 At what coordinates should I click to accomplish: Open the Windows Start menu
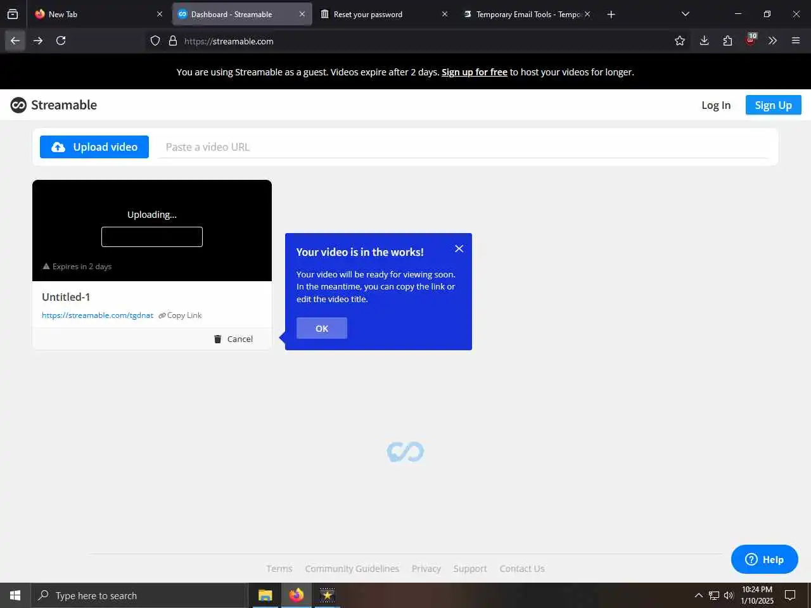tap(15, 595)
